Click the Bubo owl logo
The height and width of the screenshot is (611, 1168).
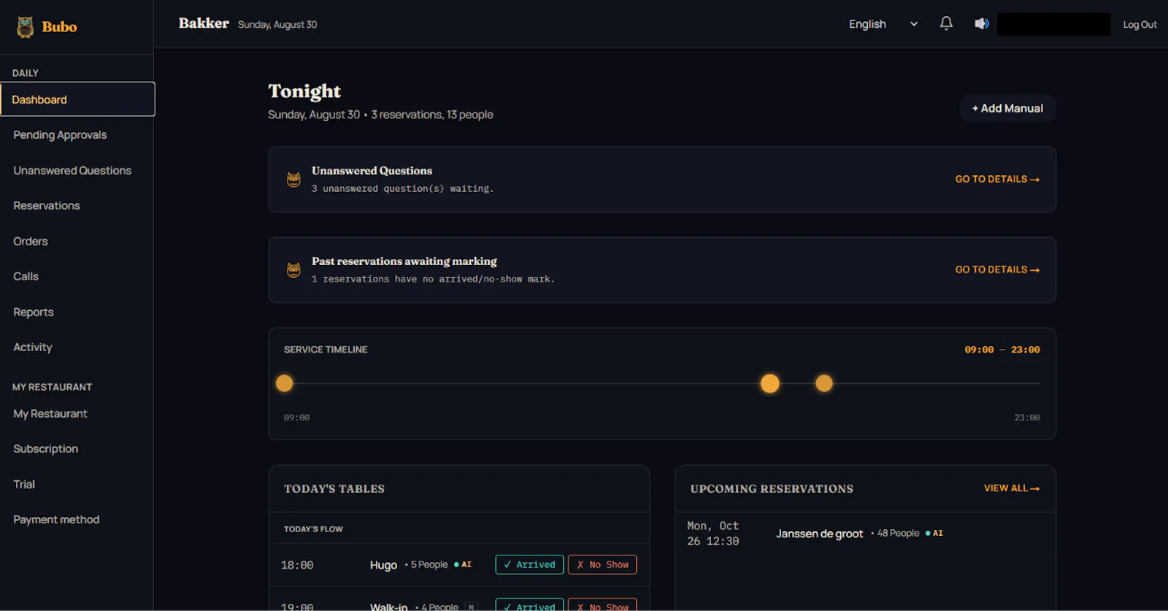click(26, 27)
